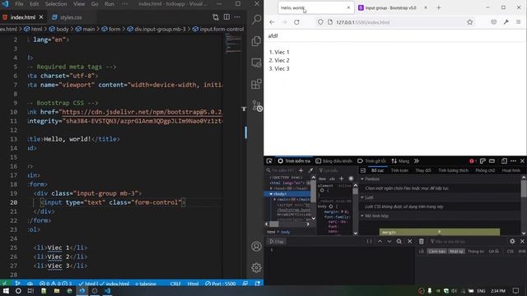Open editor More Actions ellipsis
This screenshot has height=296, width=527.
point(237,17)
